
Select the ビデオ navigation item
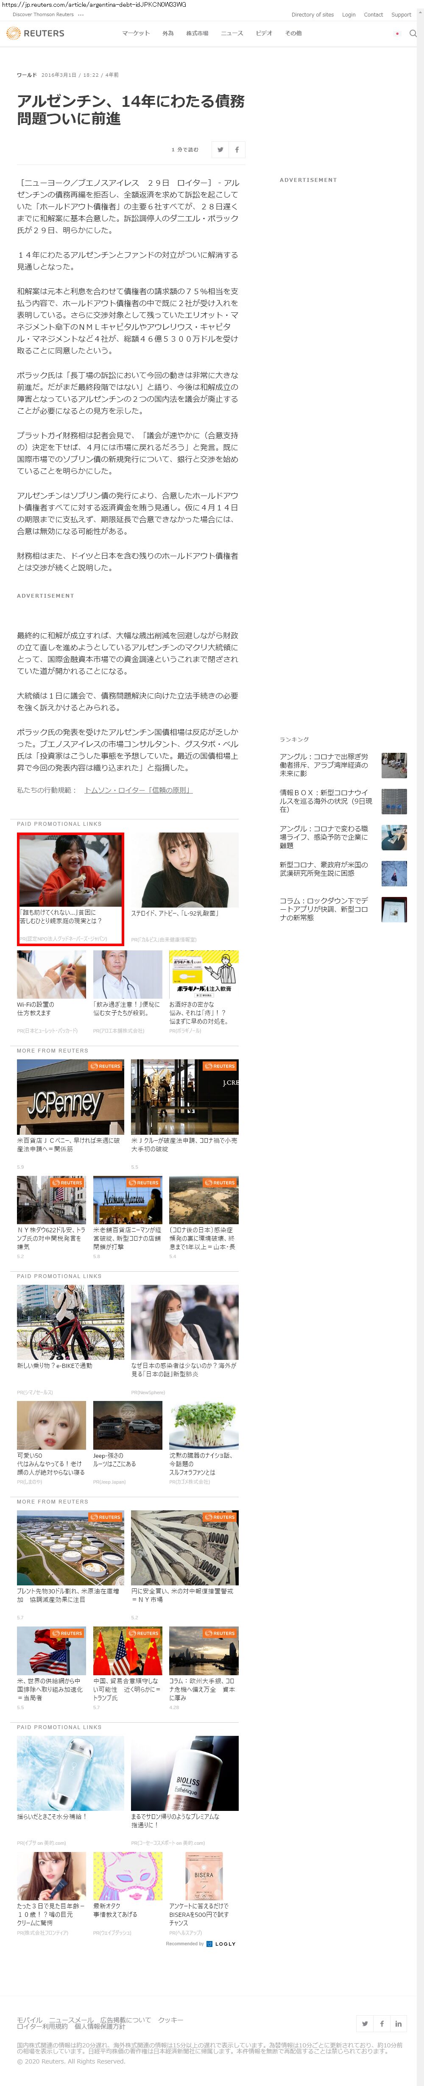click(x=263, y=33)
